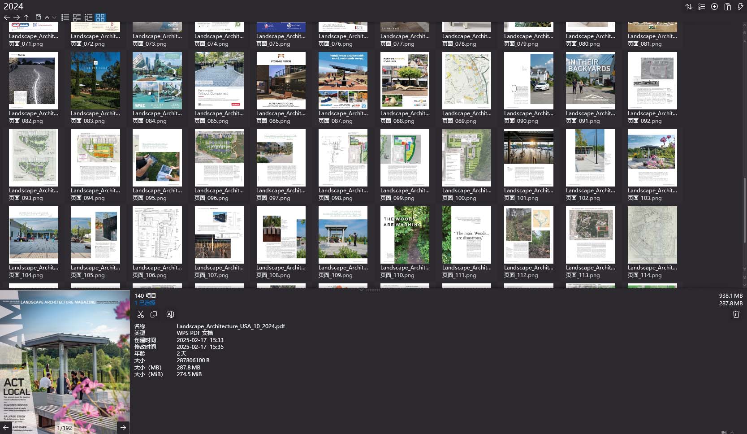Create a new item using the plus icon
Screen dimensions: 747x434
714,7
